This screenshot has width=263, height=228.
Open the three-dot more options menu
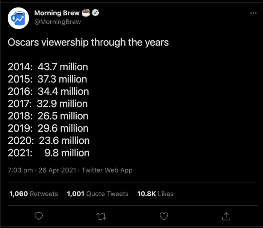(x=254, y=13)
